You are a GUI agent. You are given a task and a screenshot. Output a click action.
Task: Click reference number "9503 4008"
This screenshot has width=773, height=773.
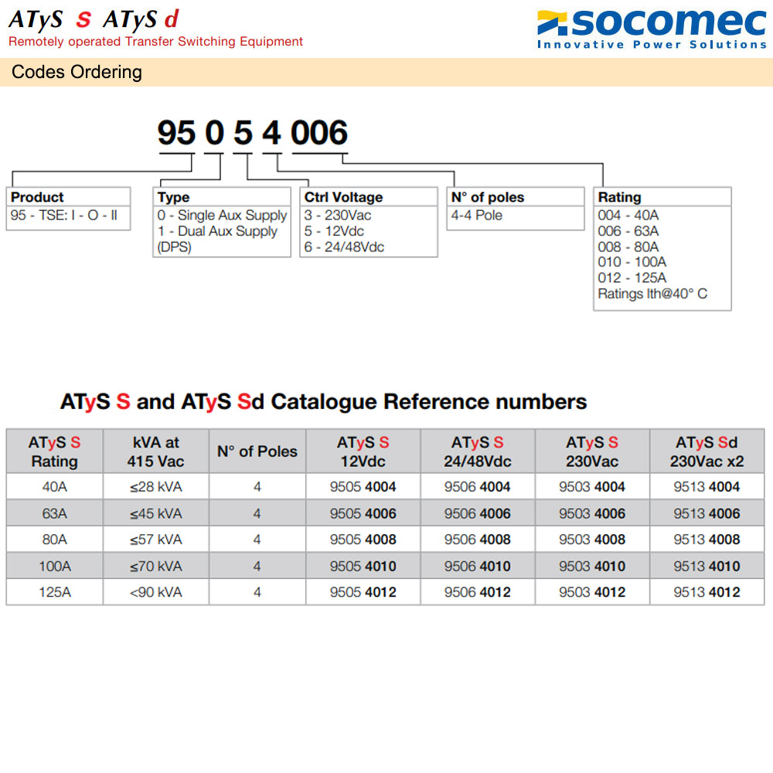(592, 540)
